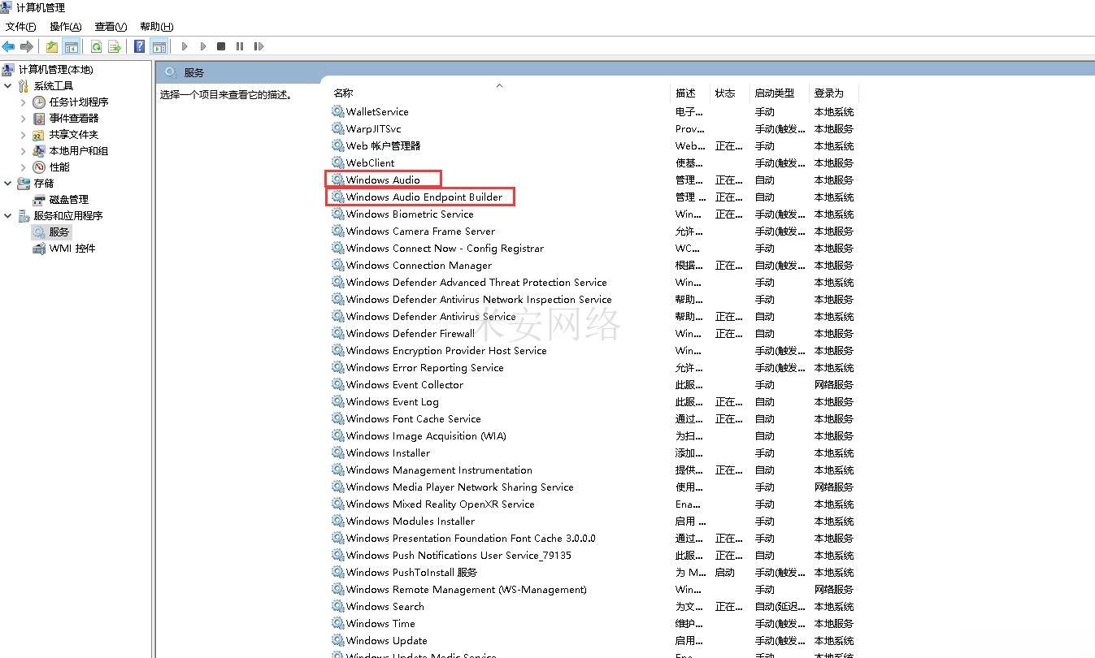Viewport: 1095px width, 658px height.
Task: Expand the 任务计划程序 tree node
Action: coord(23,102)
